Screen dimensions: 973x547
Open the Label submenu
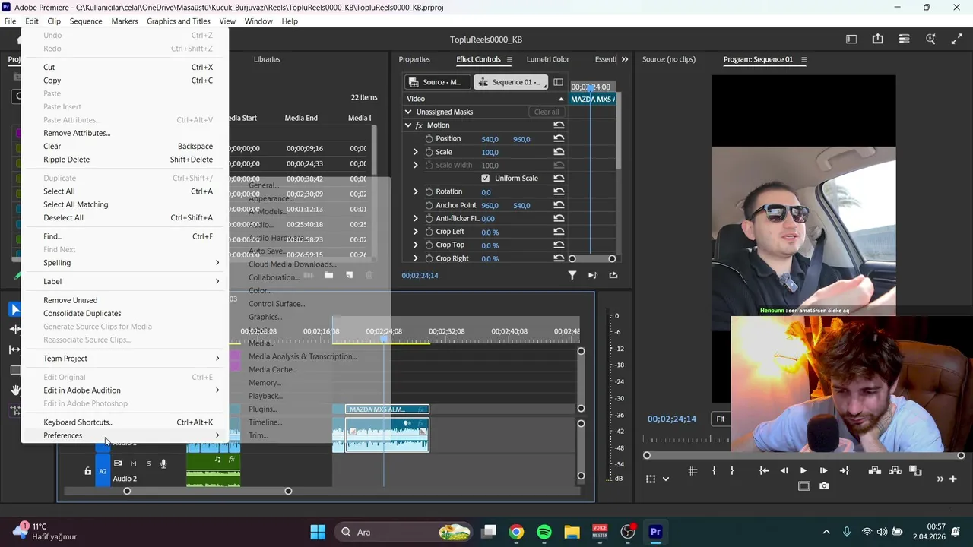125,281
